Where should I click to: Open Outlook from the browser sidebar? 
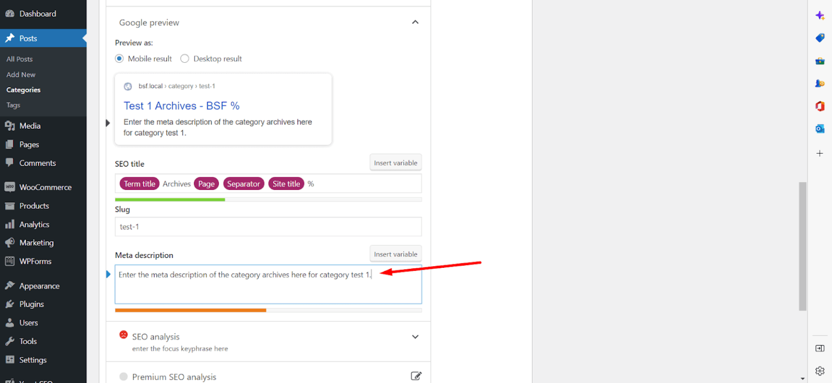pyautogui.click(x=820, y=129)
